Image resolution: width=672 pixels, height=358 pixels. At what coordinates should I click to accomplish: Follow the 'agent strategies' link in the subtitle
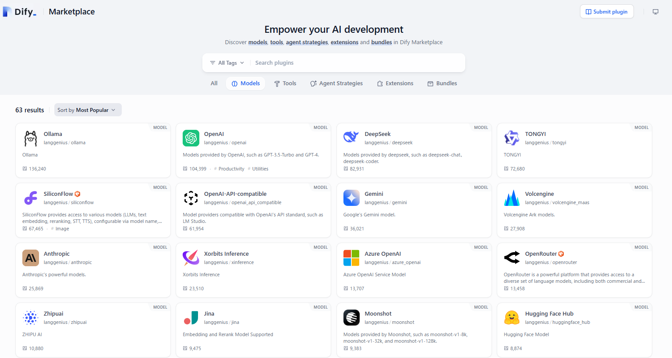307,42
